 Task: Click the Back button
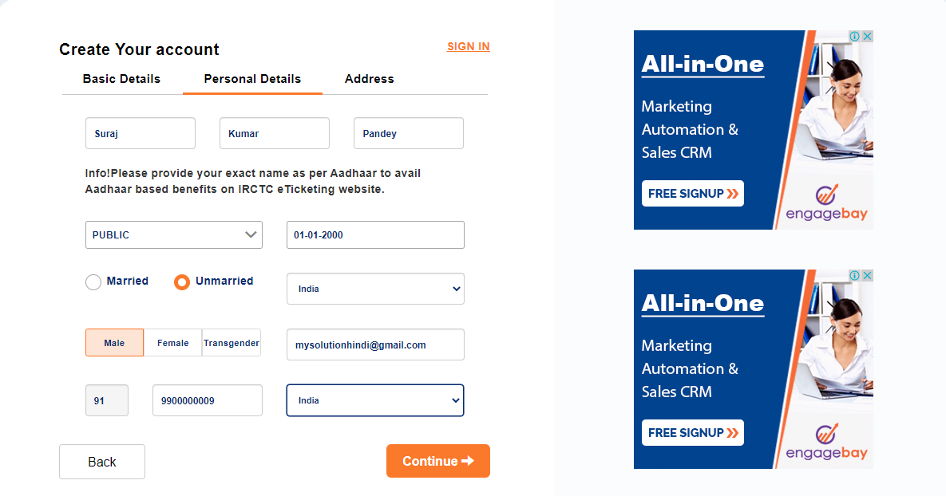tap(102, 462)
